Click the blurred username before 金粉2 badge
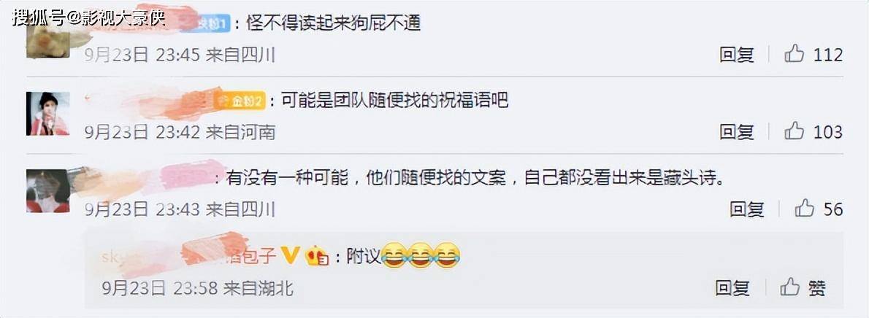869x318 pixels. pyautogui.click(x=148, y=101)
